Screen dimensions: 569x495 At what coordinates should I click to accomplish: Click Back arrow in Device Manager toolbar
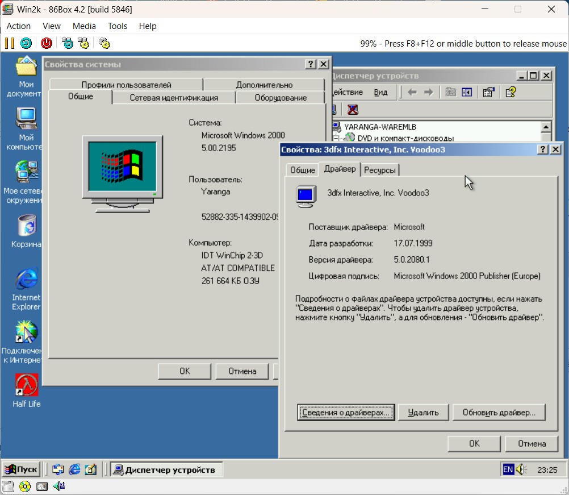point(412,92)
